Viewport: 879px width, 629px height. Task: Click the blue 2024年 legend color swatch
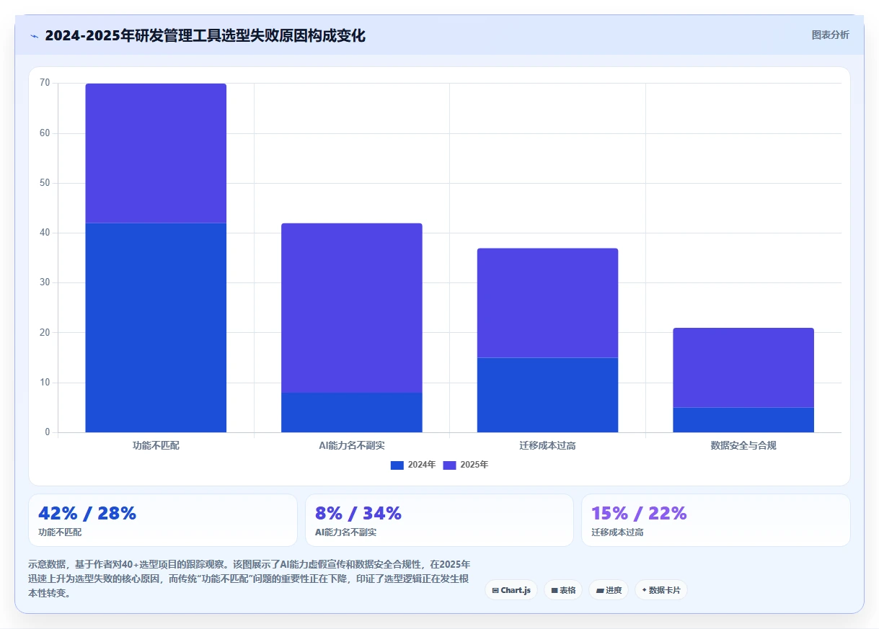tap(397, 465)
